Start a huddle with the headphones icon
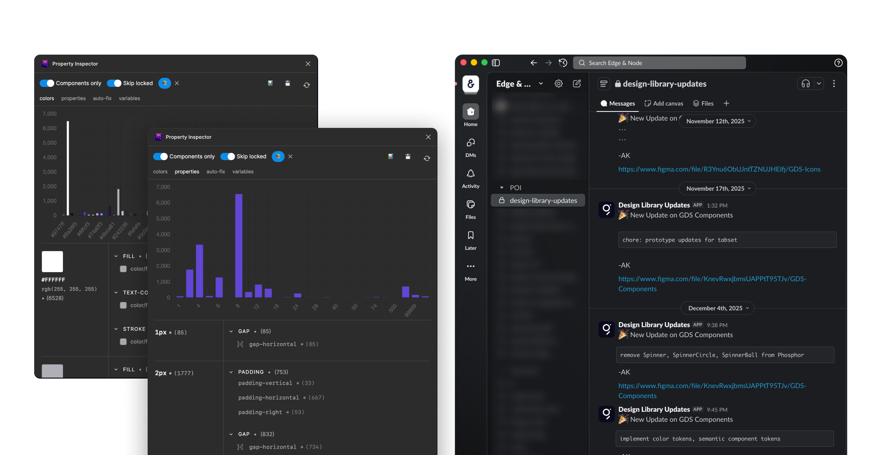Image resolution: width=875 pixels, height=455 pixels. (x=805, y=84)
